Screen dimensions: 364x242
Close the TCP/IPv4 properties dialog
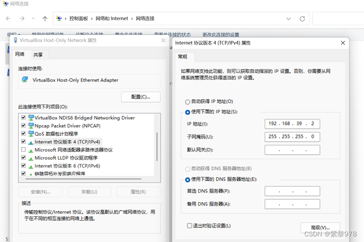[x=343, y=43]
